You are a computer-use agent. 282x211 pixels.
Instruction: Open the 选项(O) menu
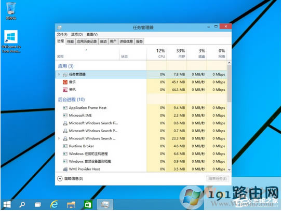pyautogui.click(x=77, y=35)
